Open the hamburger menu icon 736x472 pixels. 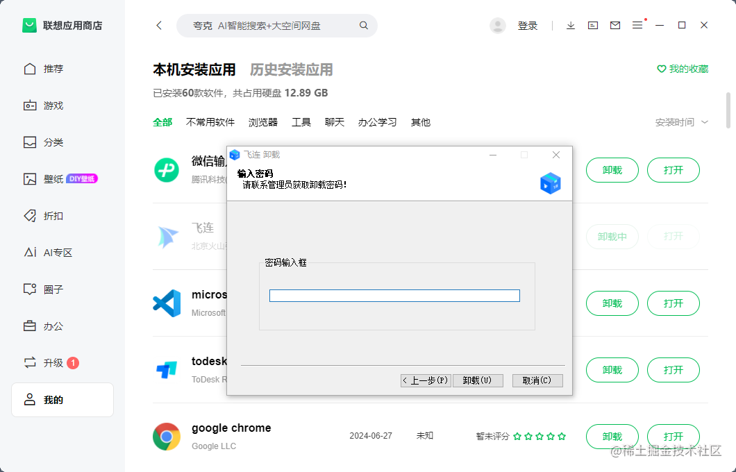coord(637,26)
